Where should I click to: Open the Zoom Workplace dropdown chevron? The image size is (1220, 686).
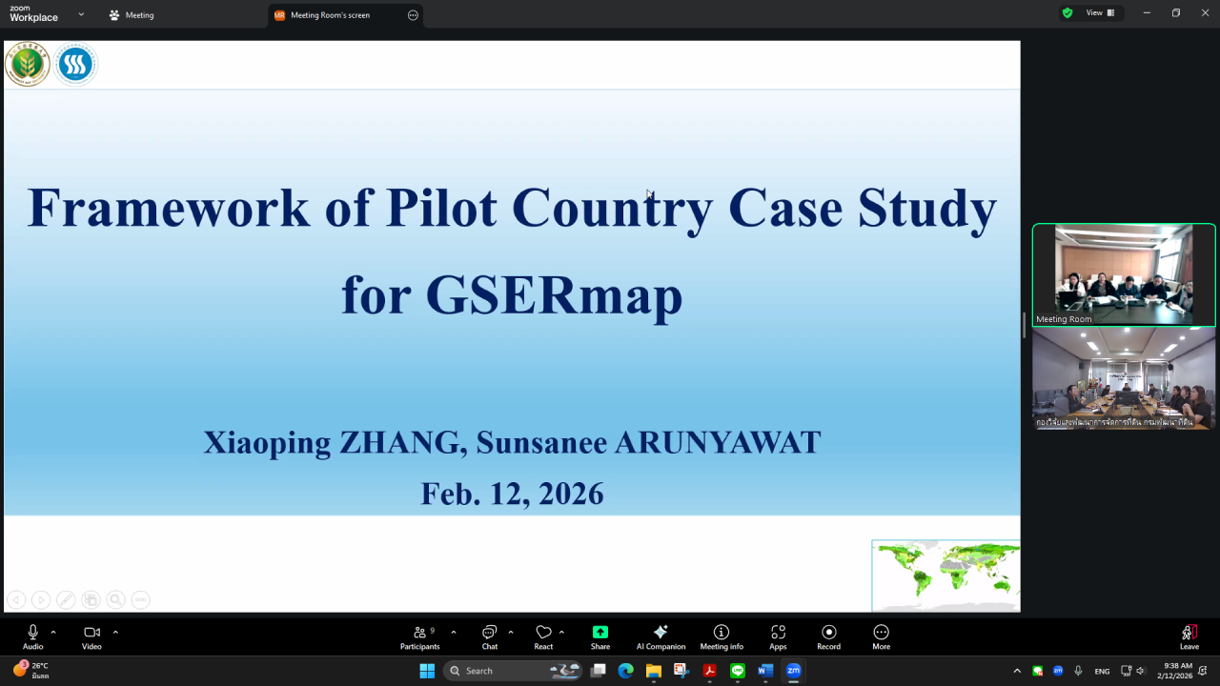click(81, 14)
